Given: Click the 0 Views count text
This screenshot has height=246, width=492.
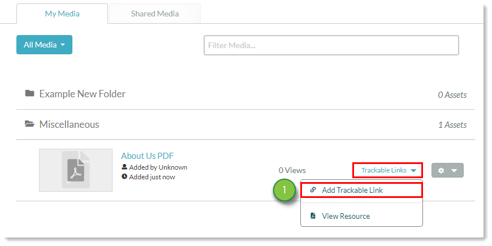Looking at the screenshot, I should (292, 170).
